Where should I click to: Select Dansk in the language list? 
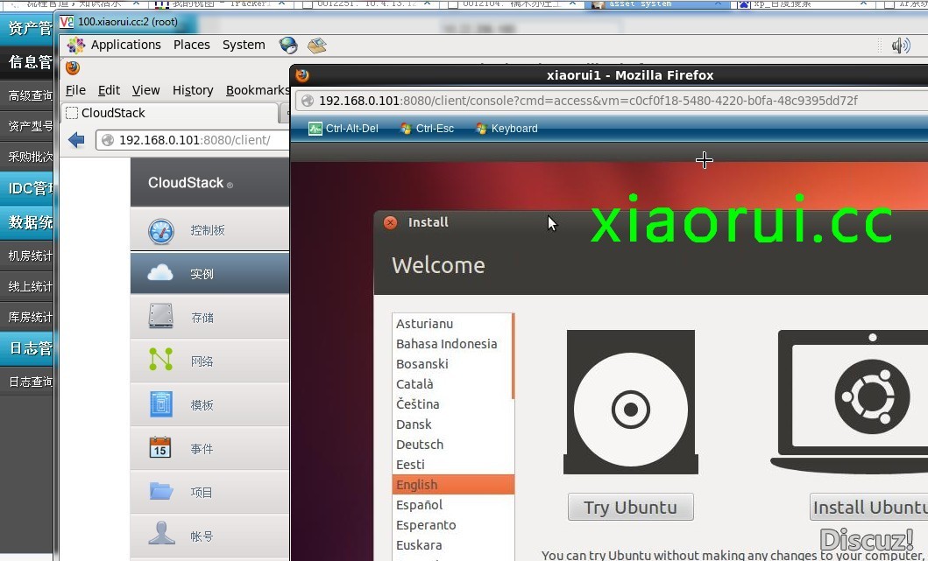click(x=451, y=424)
